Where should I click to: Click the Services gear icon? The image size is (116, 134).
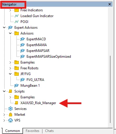[10, 109]
